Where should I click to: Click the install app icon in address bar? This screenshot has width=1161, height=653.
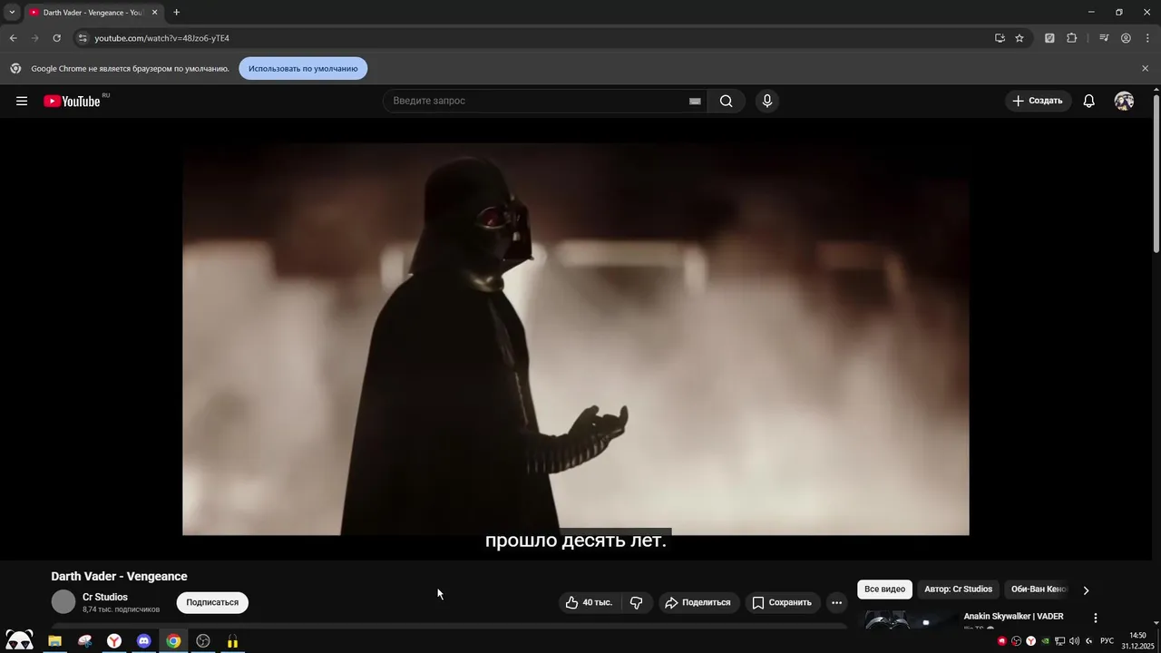1000,38
